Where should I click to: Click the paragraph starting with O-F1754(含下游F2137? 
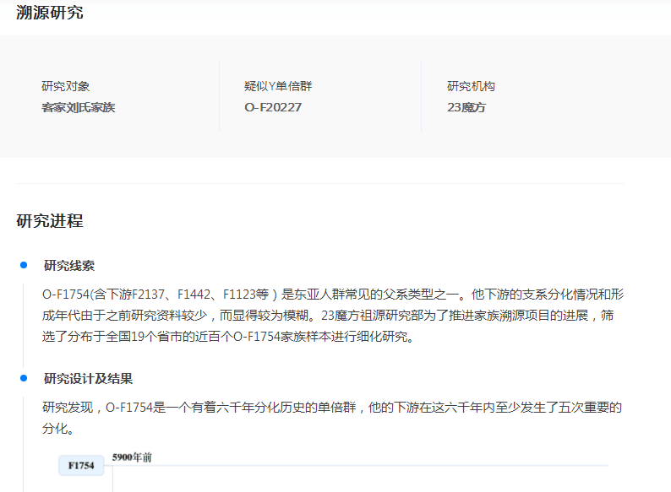click(x=333, y=316)
